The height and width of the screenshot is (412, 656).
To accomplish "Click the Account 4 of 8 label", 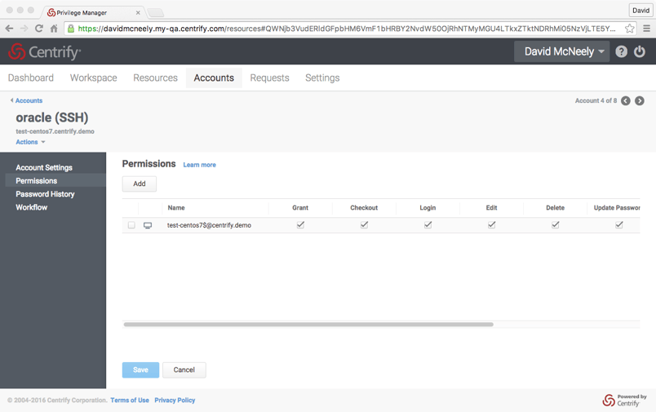I will click(x=596, y=101).
